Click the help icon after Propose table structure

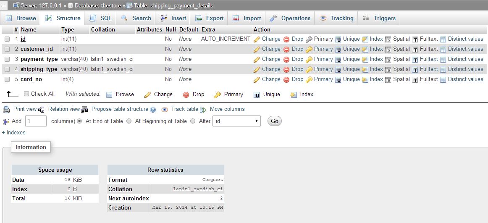(x=153, y=110)
